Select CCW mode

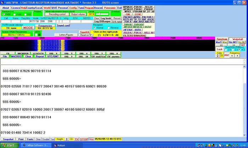click(x=137, y=14)
